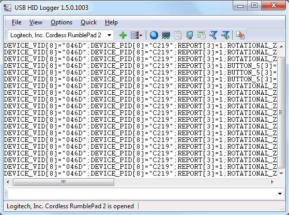Open the device list with red marks dropdown
This screenshot has height=215, width=289.
[136, 35]
